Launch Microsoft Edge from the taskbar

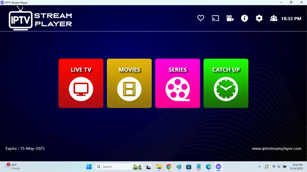click(x=208, y=167)
